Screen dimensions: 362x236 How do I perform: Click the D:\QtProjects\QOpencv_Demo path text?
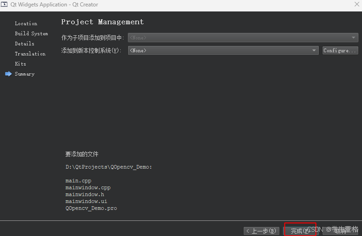pos(109,167)
